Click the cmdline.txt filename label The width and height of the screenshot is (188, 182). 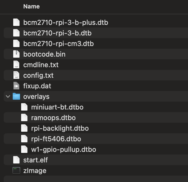pyautogui.click(x=41, y=65)
